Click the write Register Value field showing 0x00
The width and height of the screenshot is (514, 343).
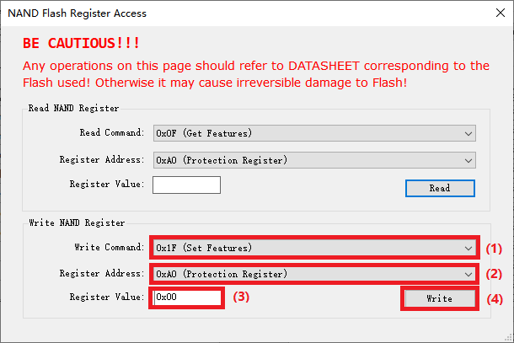(x=187, y=297)
